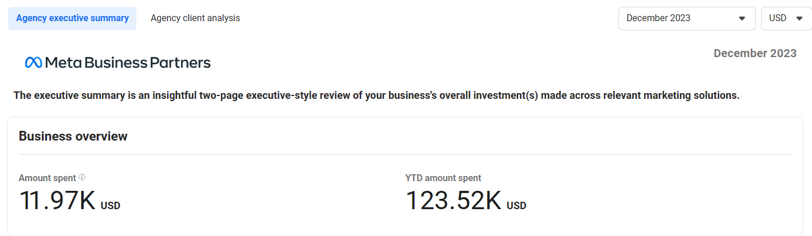Click the caret arrow in the month selector
The width and height of the screenshot is (812, 236).
coord(742,18)
